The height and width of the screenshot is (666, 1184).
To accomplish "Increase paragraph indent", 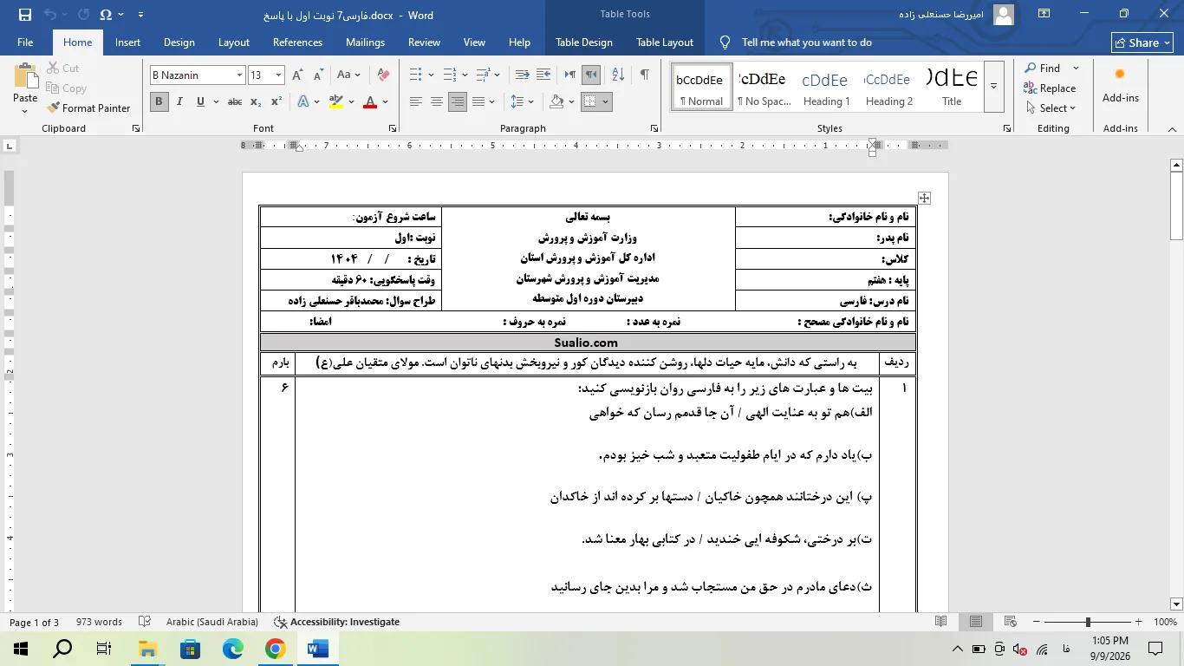I will pyautogui.click(x=543, y=75).
